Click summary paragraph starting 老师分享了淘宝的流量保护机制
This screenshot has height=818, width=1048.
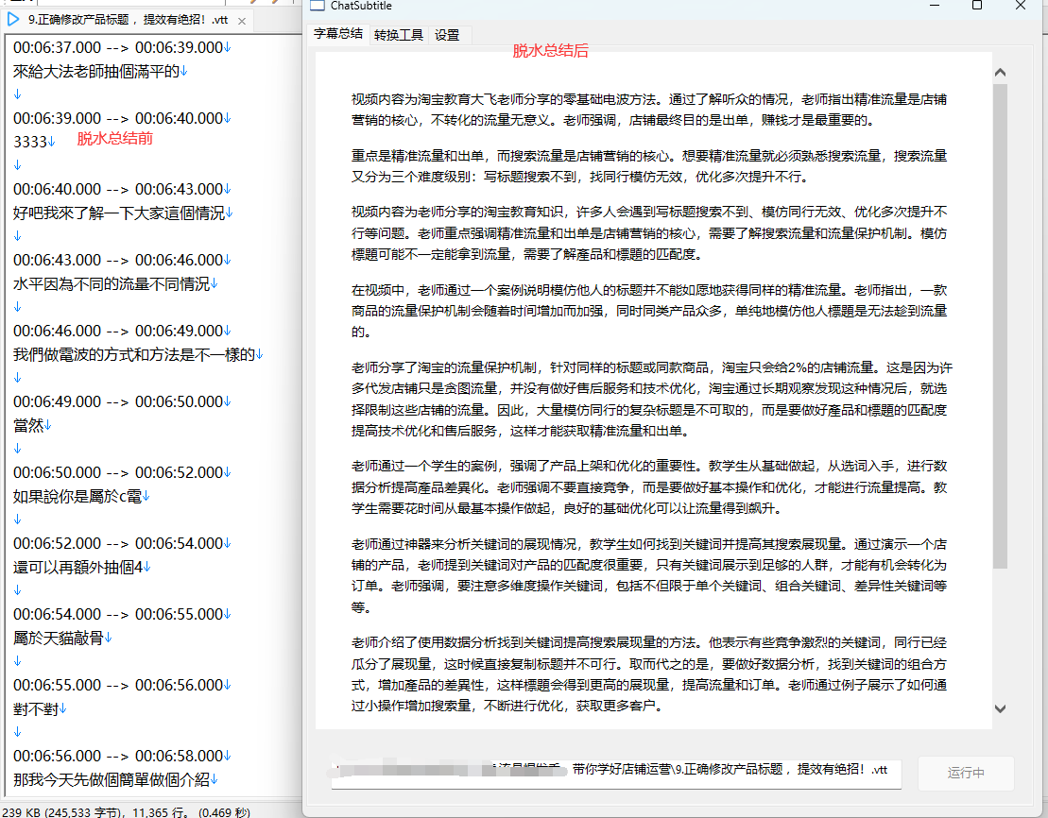652,399
